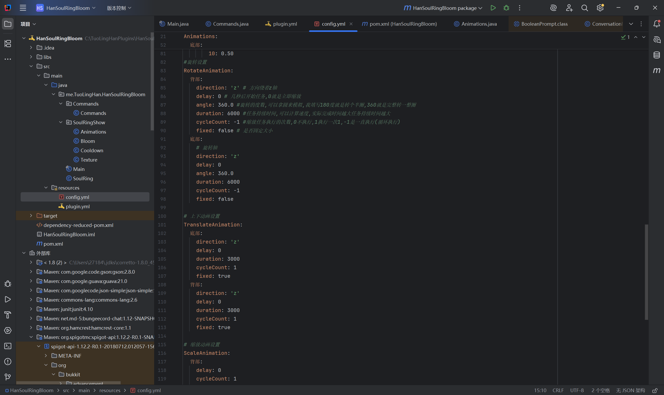Open the Problems tool window
Image resolution: width=664 pixels, height=395 pixels.
tap(8, 362)
